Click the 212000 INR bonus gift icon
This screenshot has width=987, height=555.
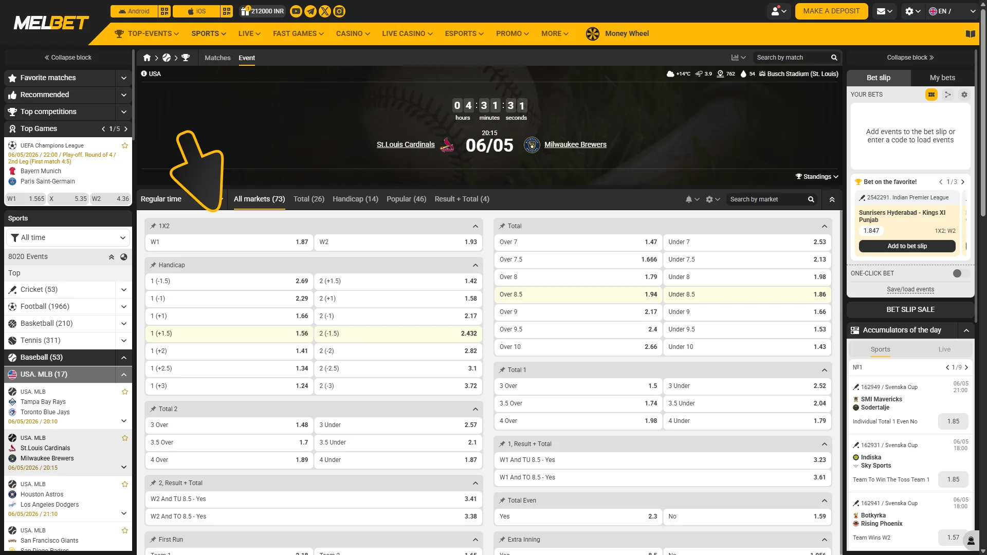tap(245, 11)
